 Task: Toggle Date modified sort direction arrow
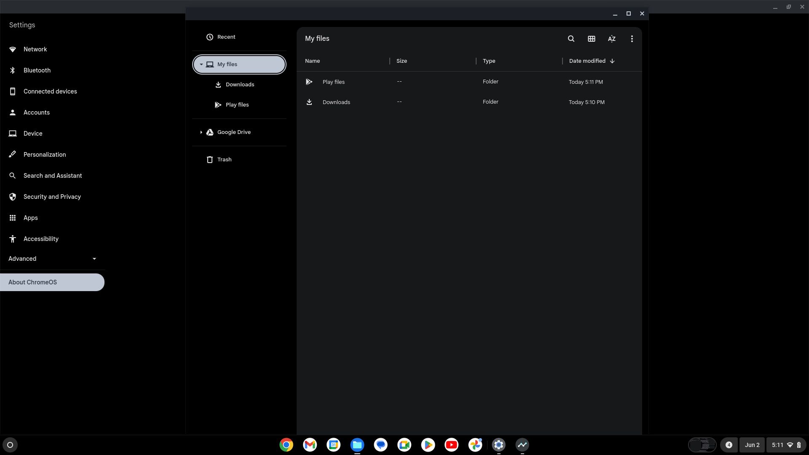(612, 61)
